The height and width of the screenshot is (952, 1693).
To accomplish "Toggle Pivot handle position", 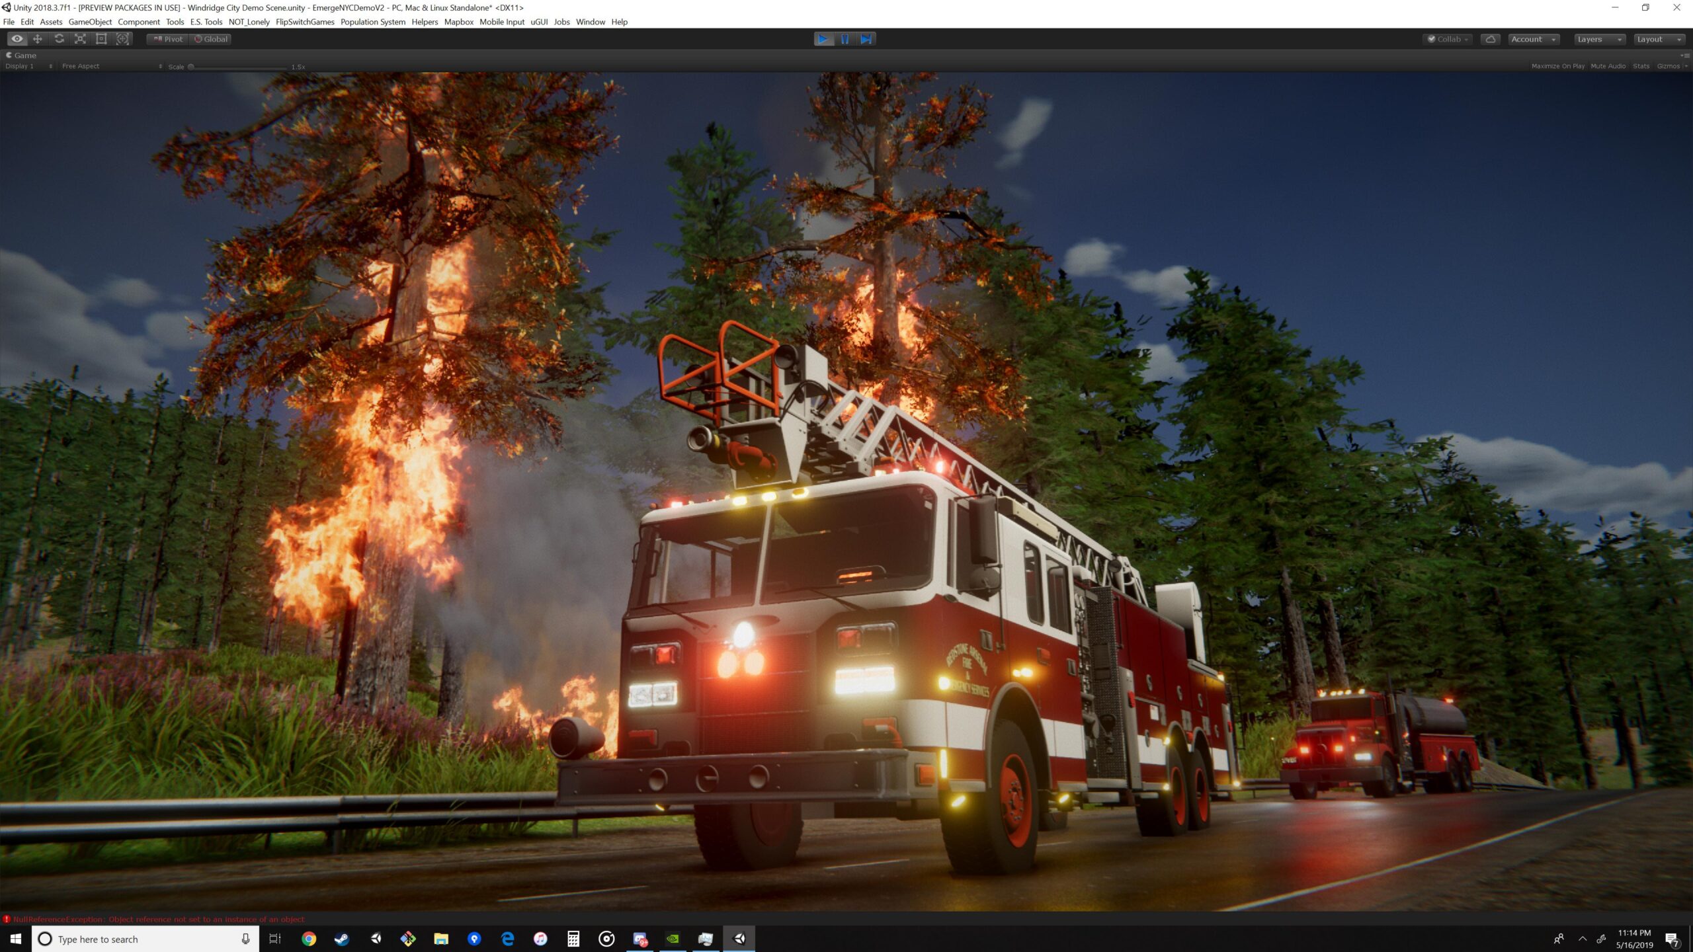I will [x=168, y=39].
